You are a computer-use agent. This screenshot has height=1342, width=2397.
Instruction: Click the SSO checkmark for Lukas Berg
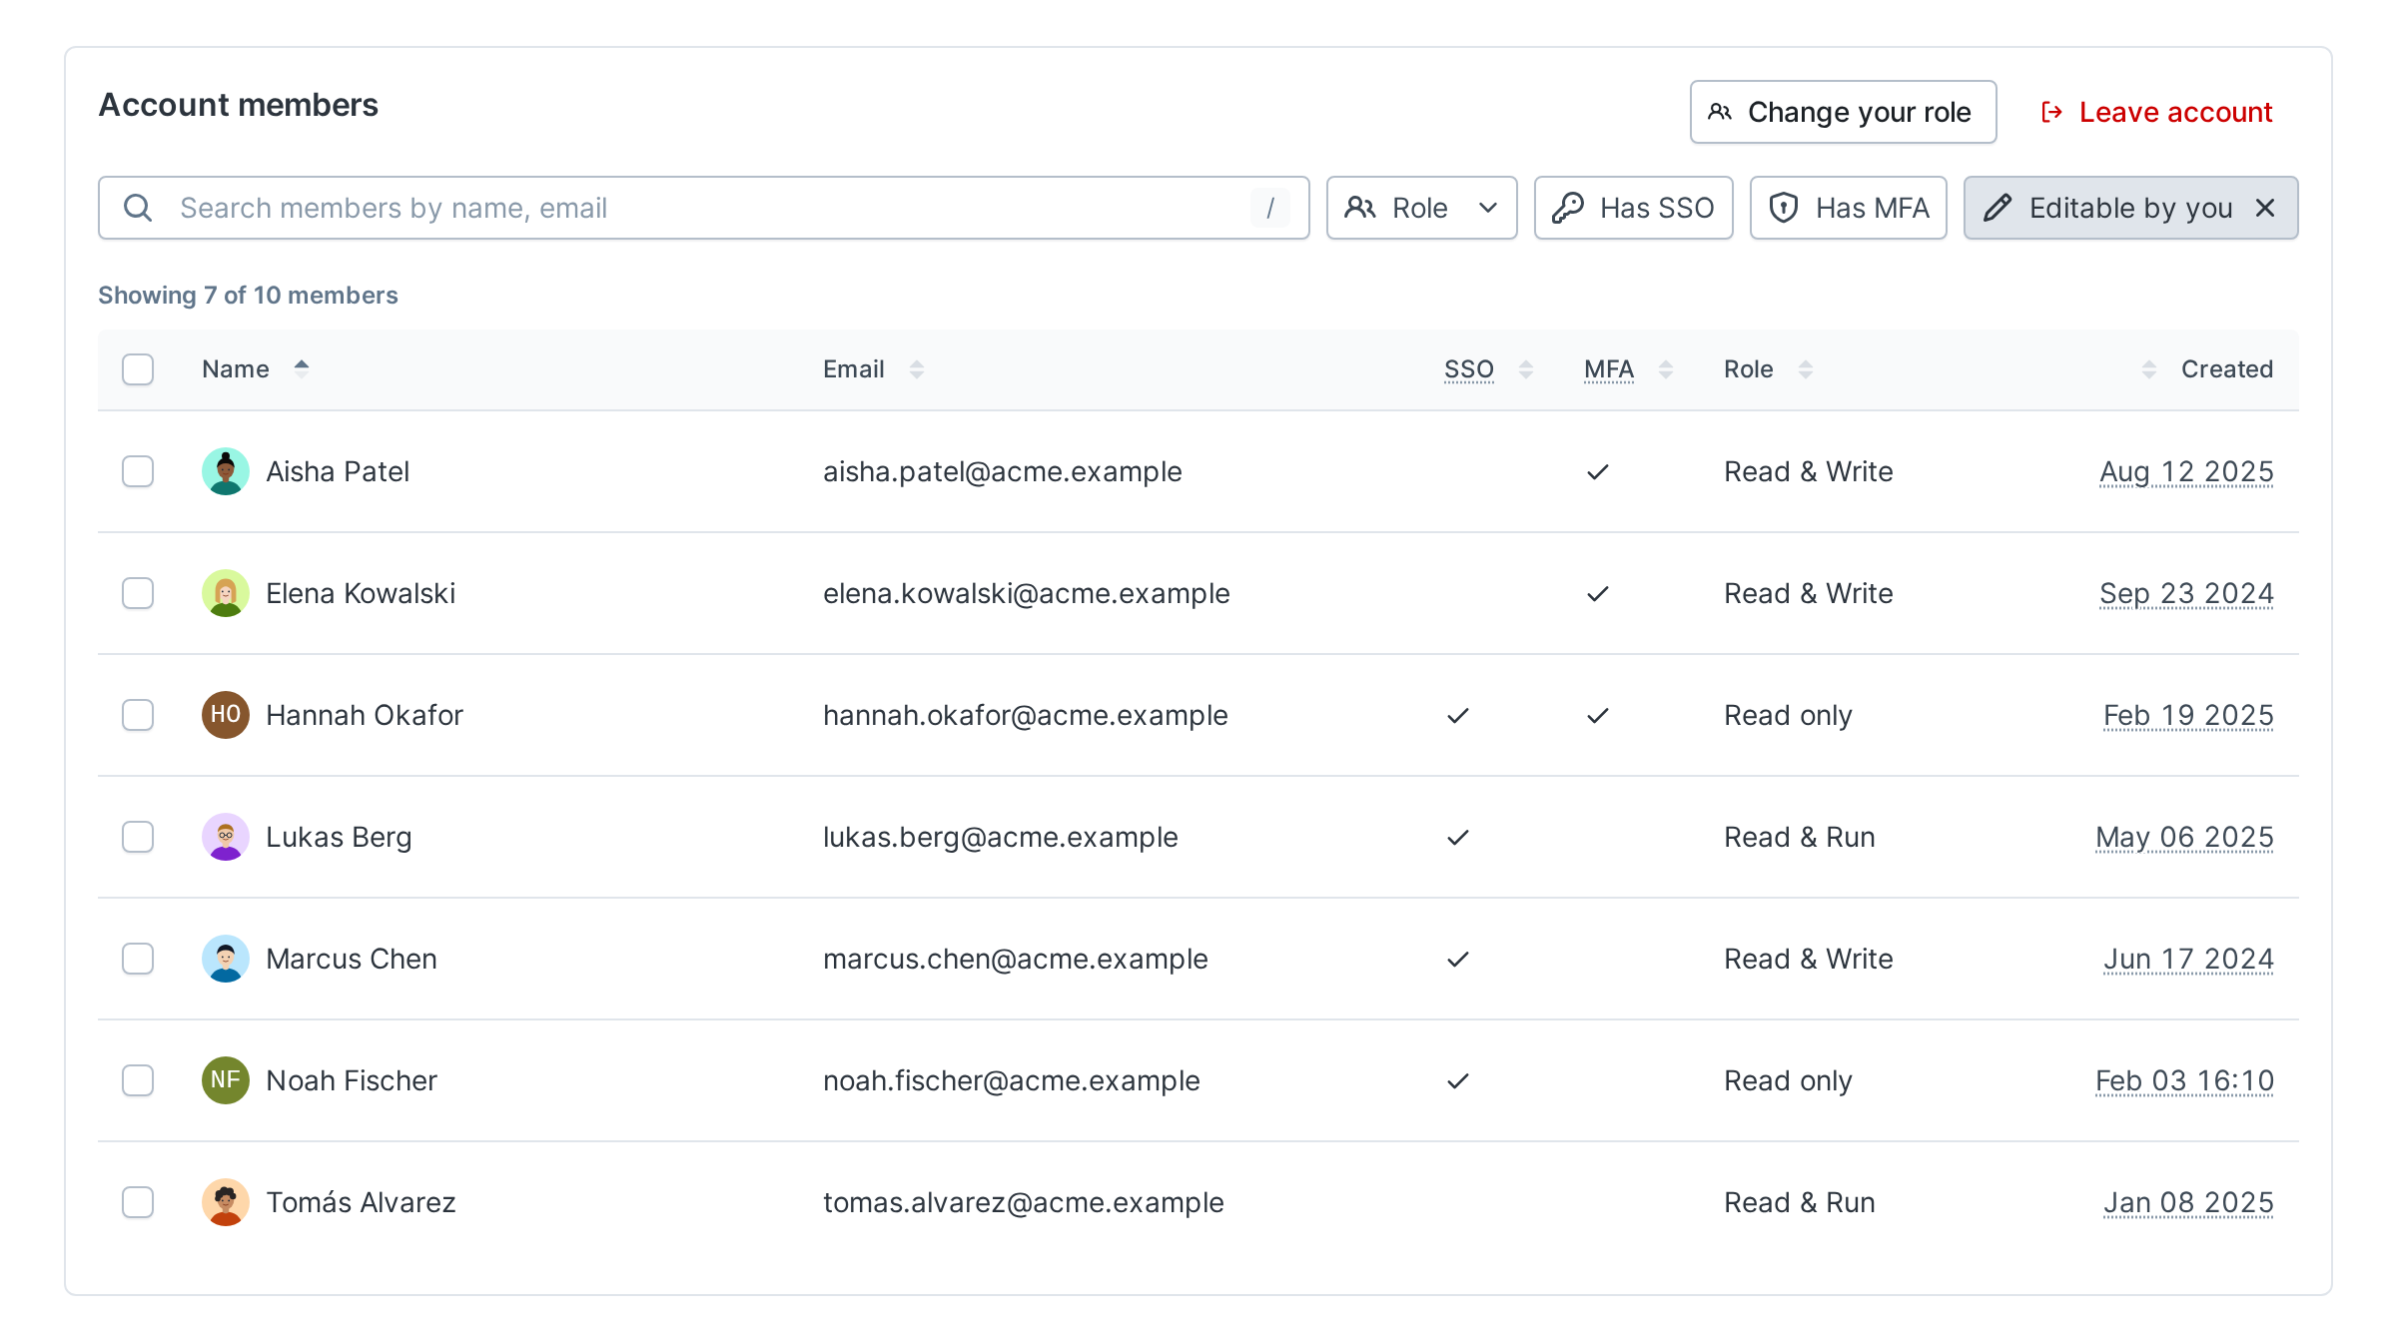(x=1458, y=837)
